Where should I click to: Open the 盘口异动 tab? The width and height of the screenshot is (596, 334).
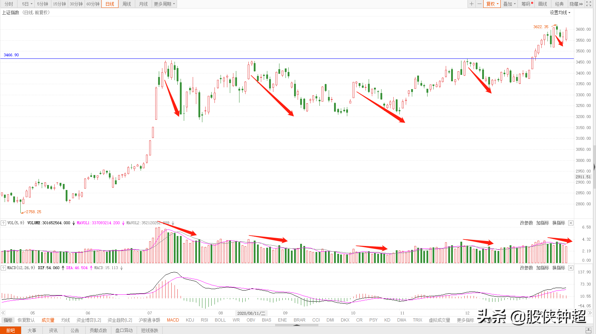[124, 330]
